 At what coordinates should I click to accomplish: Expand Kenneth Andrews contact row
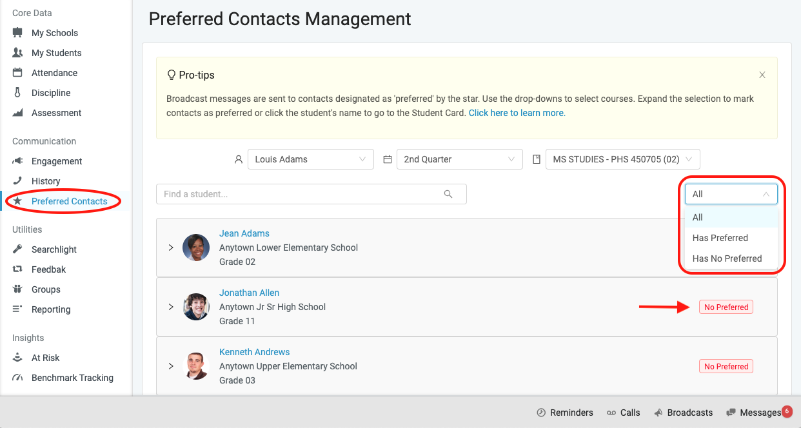coord(171,366)
